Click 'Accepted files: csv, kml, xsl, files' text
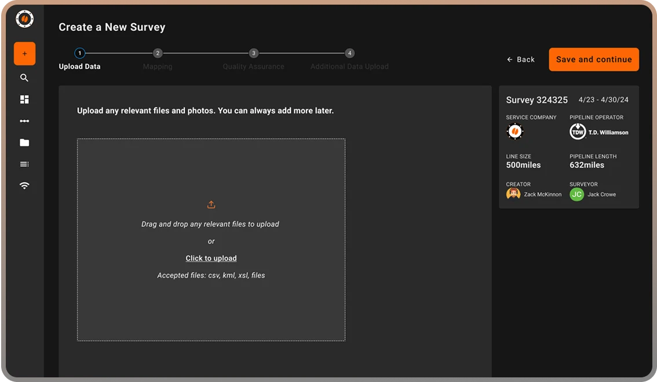Image resolution: width=657 pixels, height=382 pixels. [x=211, y=276]
